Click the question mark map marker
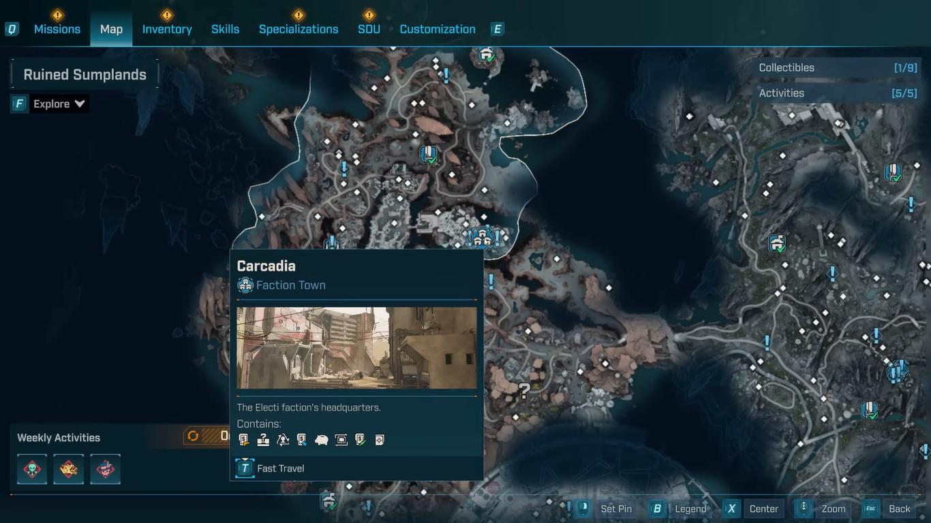The width and height of the screenshot is (931, 523). click(524, 391)
